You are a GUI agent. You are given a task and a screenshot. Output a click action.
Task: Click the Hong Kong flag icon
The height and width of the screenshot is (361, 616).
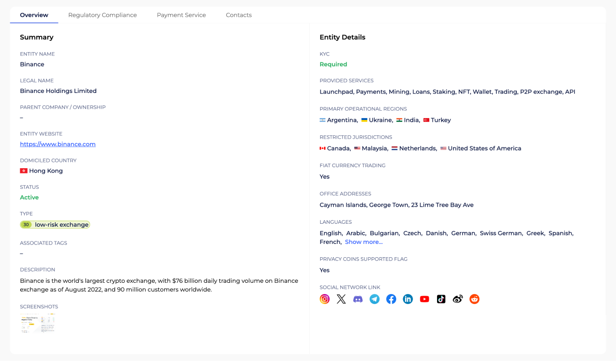click(24, 171)
